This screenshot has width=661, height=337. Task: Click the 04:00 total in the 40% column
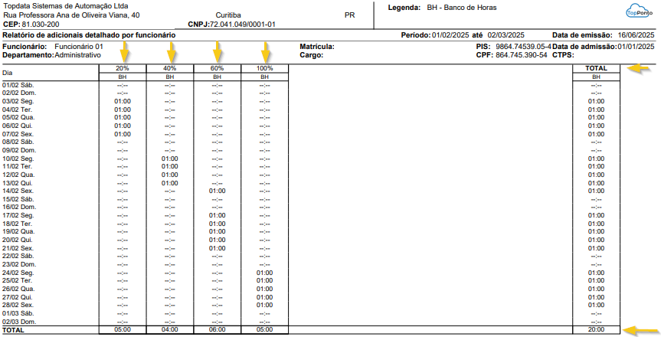click(x=169, y=330)
